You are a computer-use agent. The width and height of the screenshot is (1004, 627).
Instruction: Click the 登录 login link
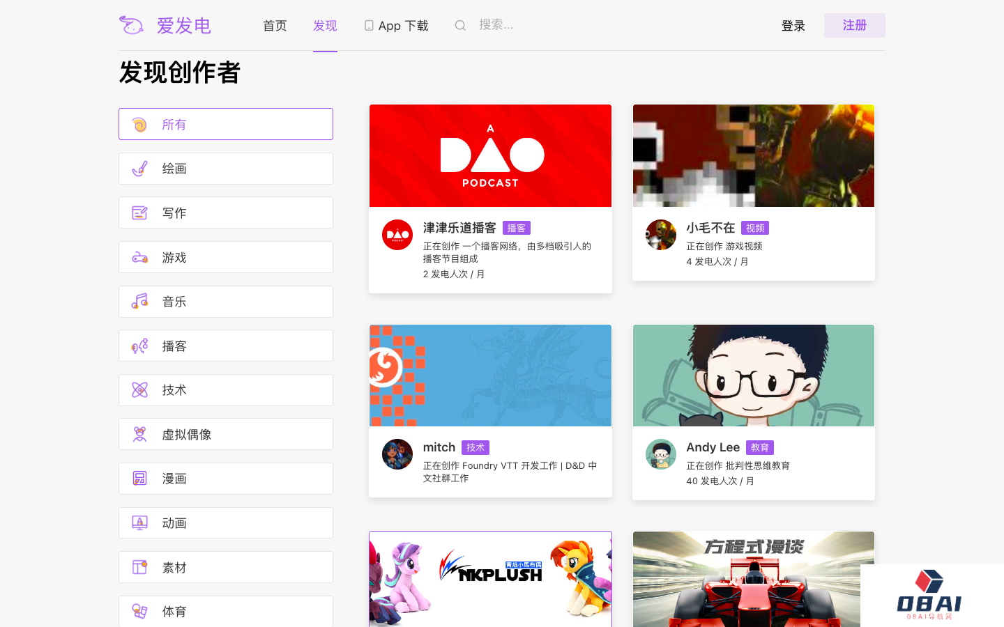793,26
